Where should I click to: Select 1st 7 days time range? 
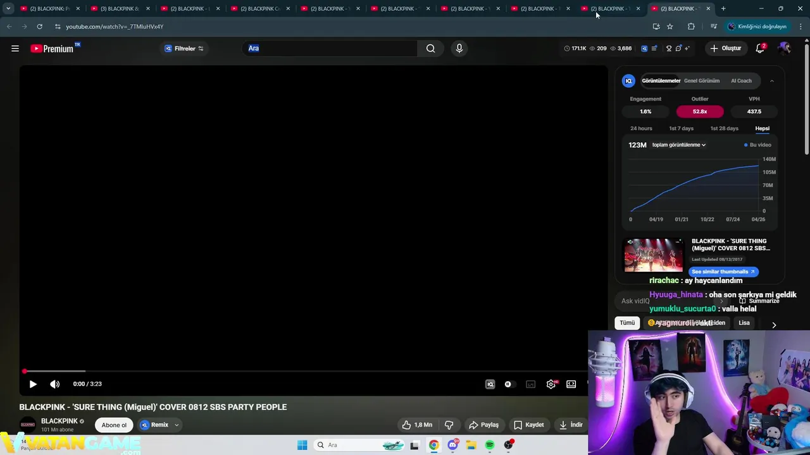[x=681, y=128]
